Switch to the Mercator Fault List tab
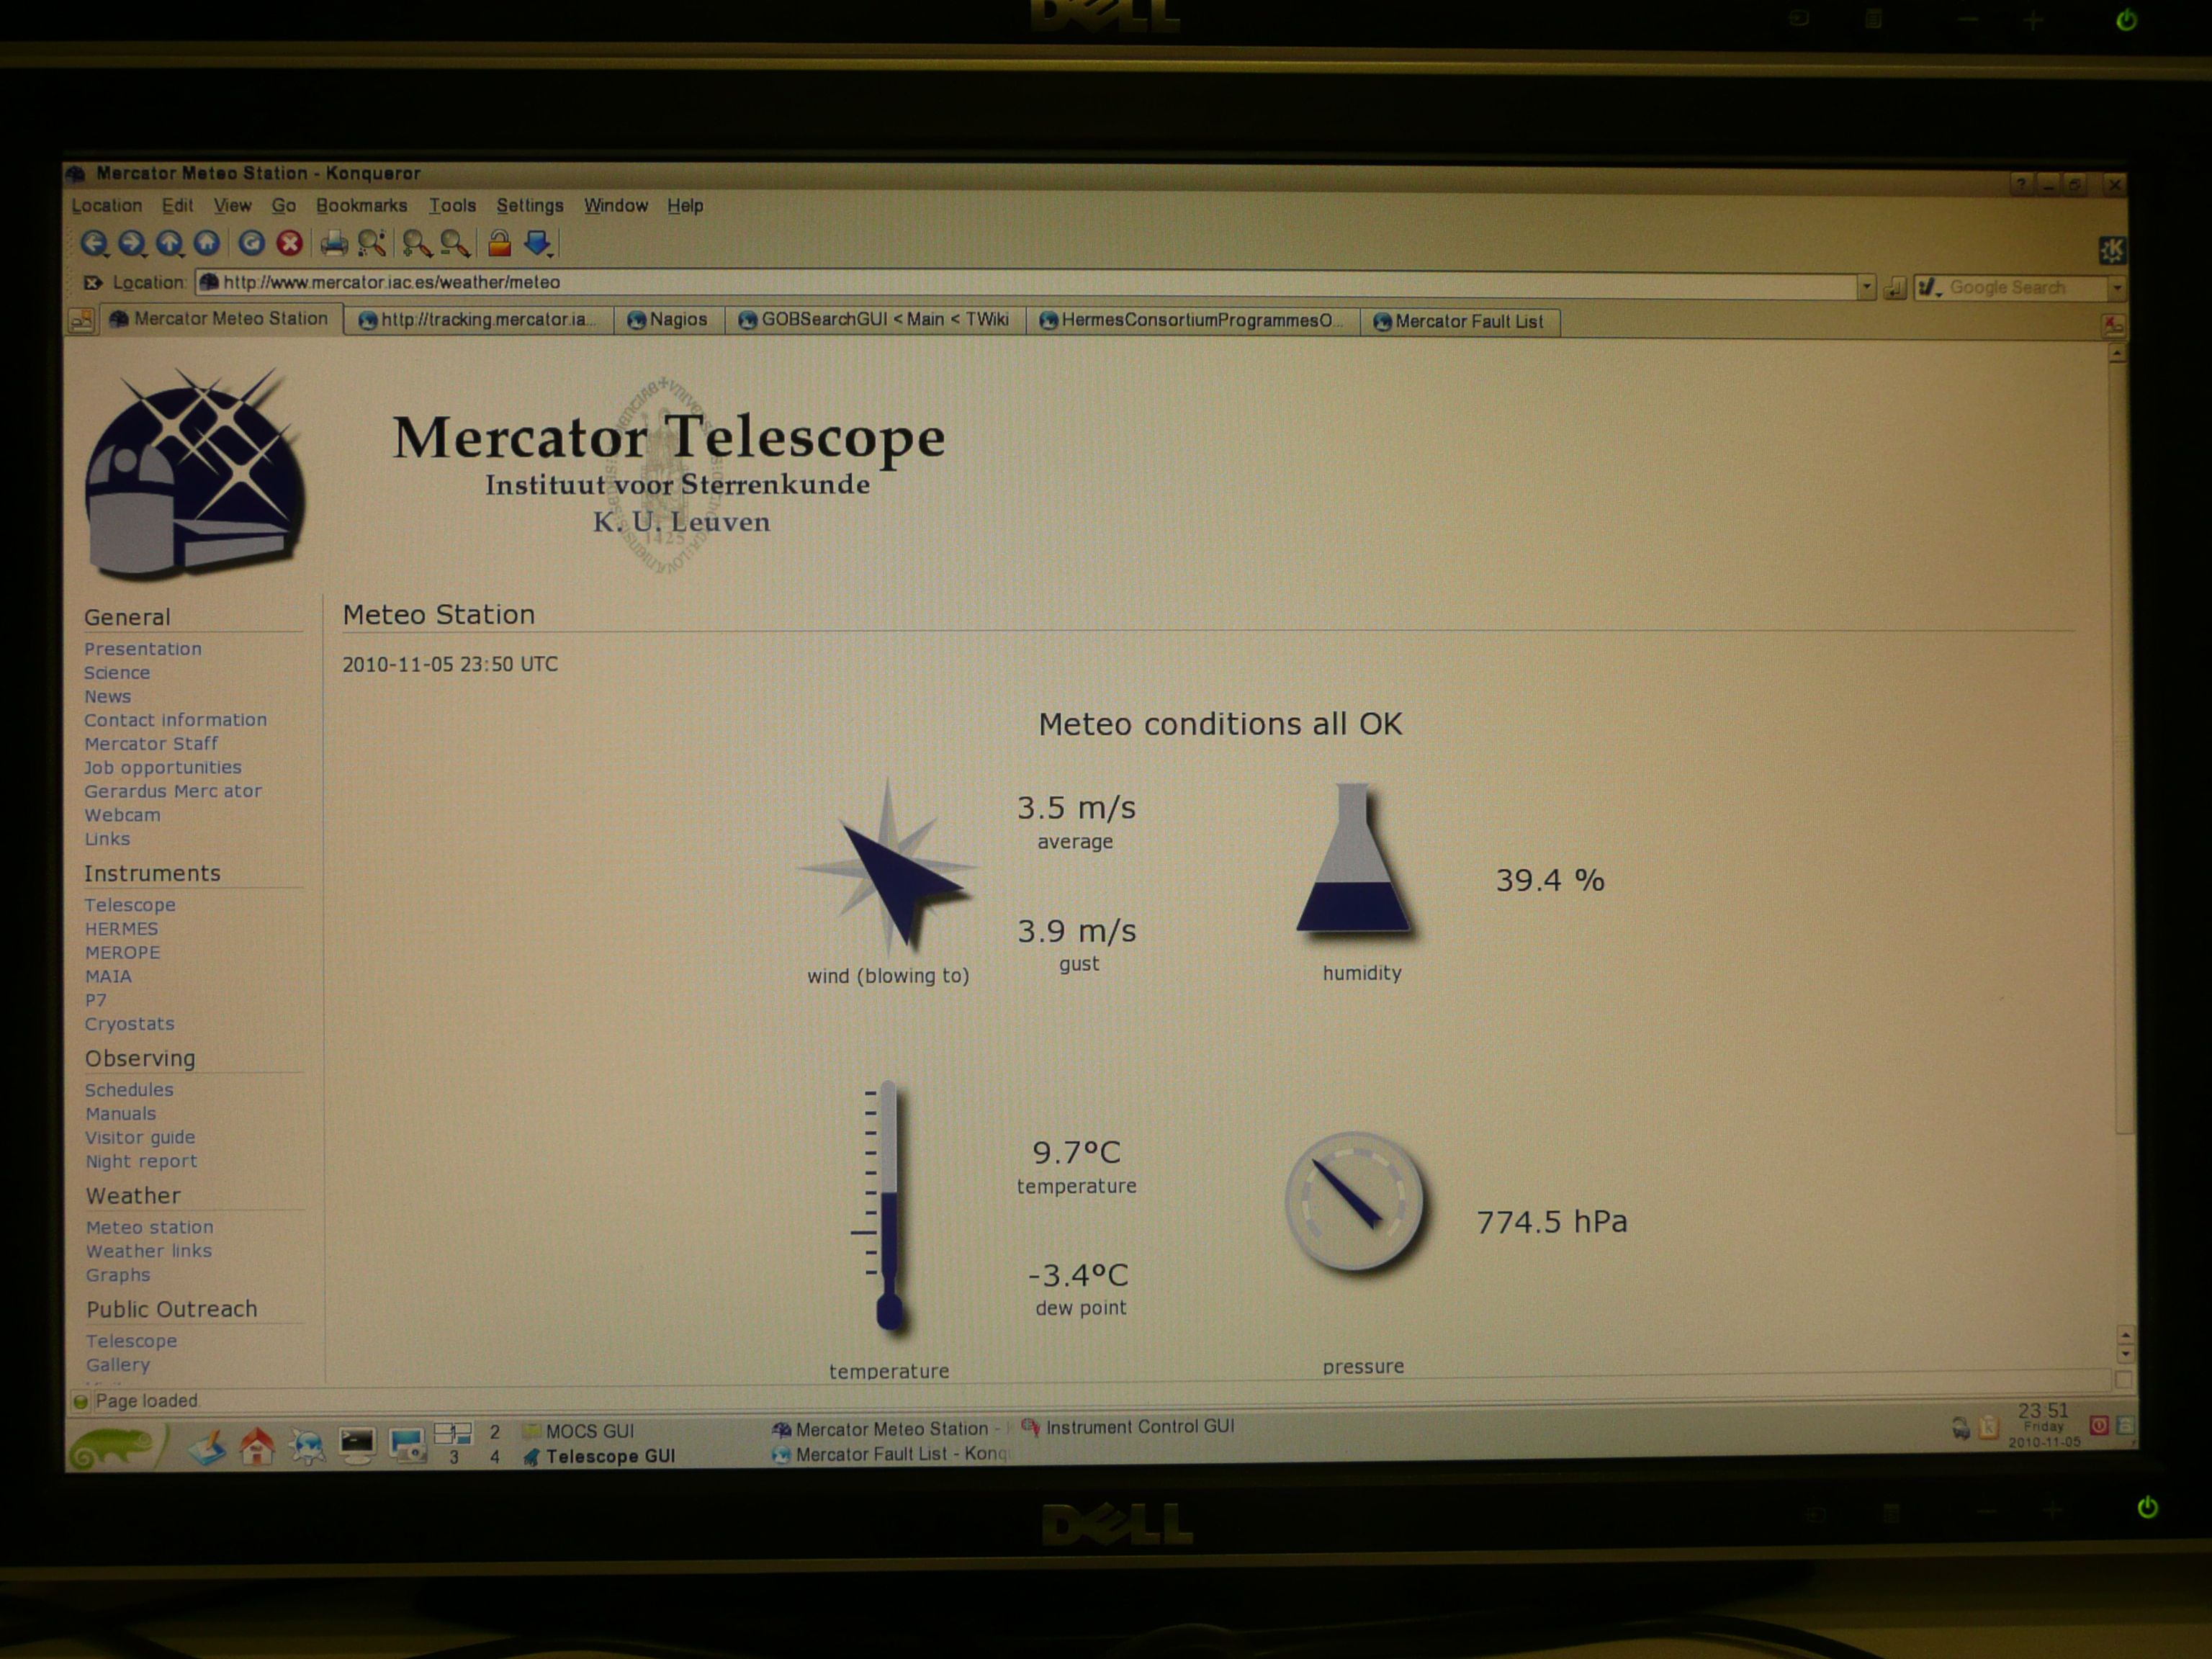The image size is (2212, 1659). coord(1459,322)
